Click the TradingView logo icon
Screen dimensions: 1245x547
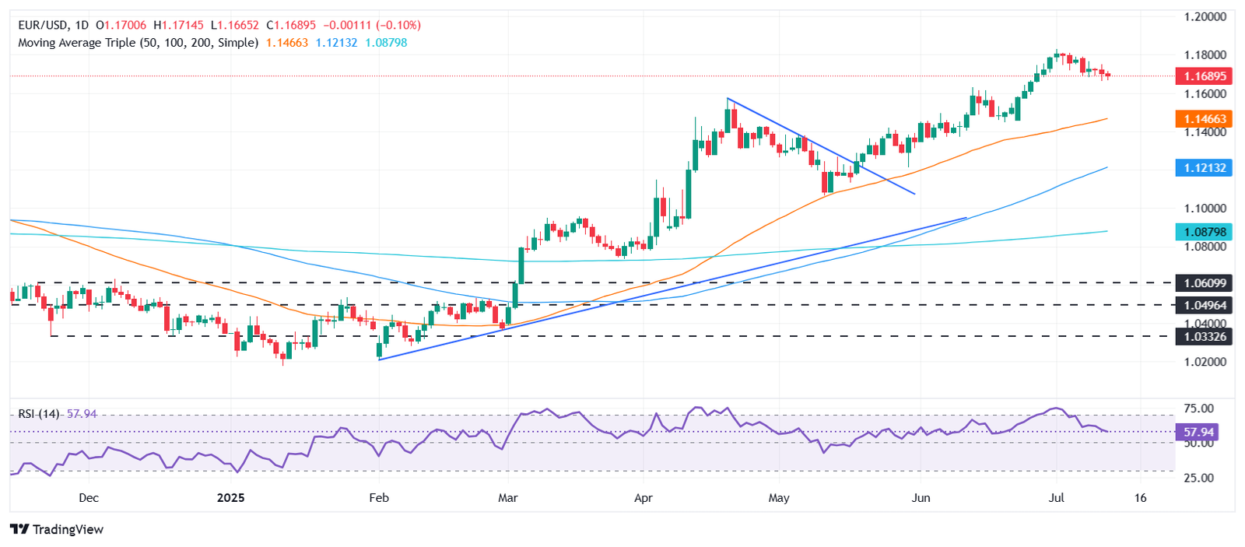[x=19, y=529]
